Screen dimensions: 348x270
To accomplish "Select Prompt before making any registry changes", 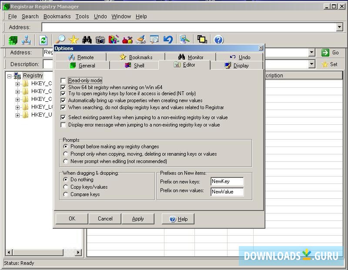I will tap(66, 147).
